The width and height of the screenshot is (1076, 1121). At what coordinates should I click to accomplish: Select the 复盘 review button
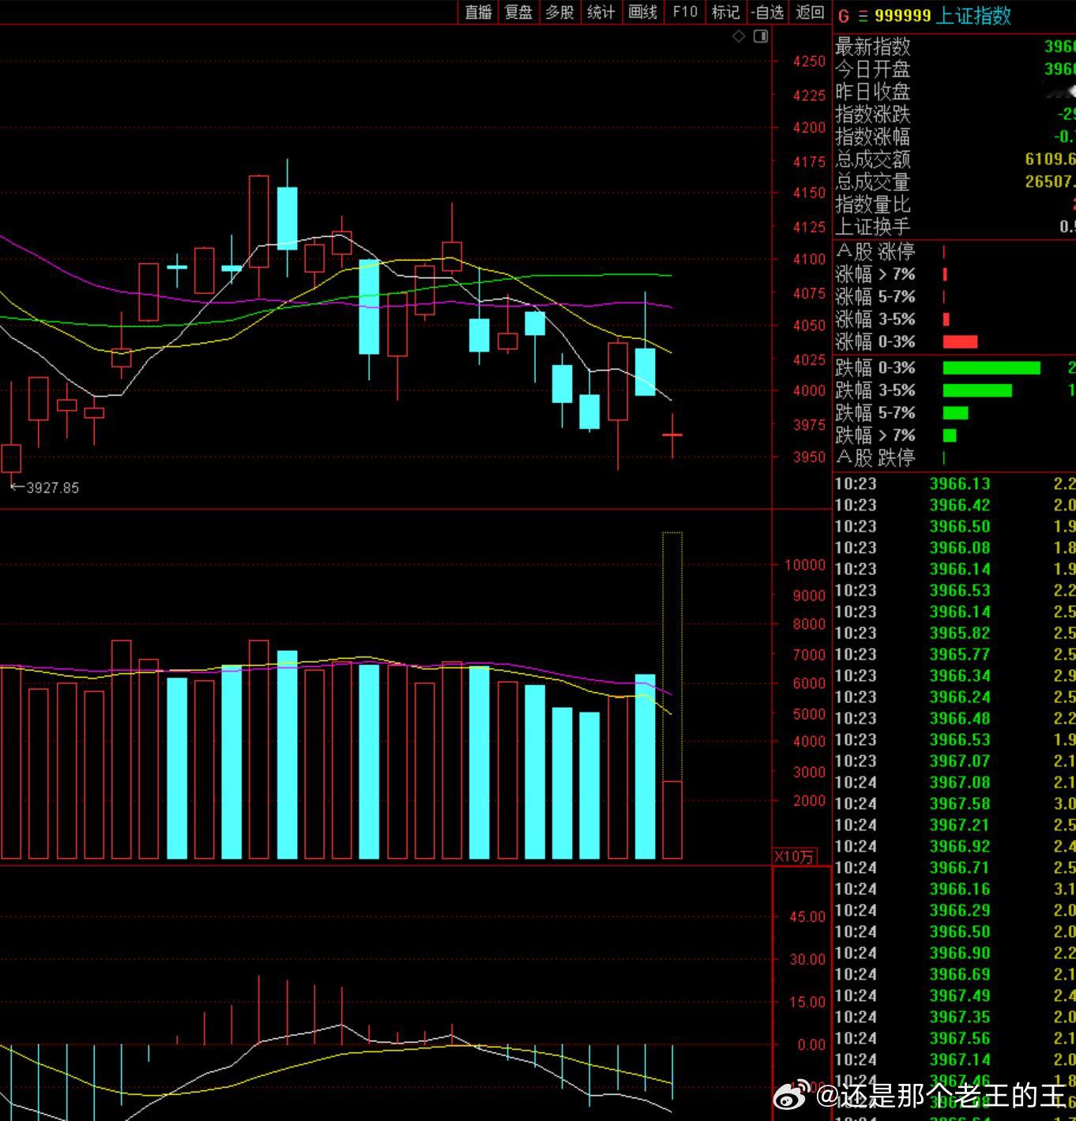[519, 12]
